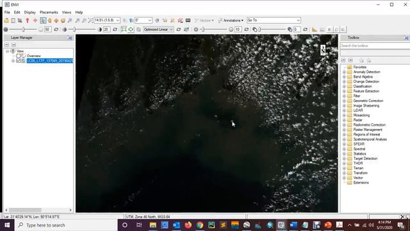Click the reset stretch type refresh icon

[179, 30]
